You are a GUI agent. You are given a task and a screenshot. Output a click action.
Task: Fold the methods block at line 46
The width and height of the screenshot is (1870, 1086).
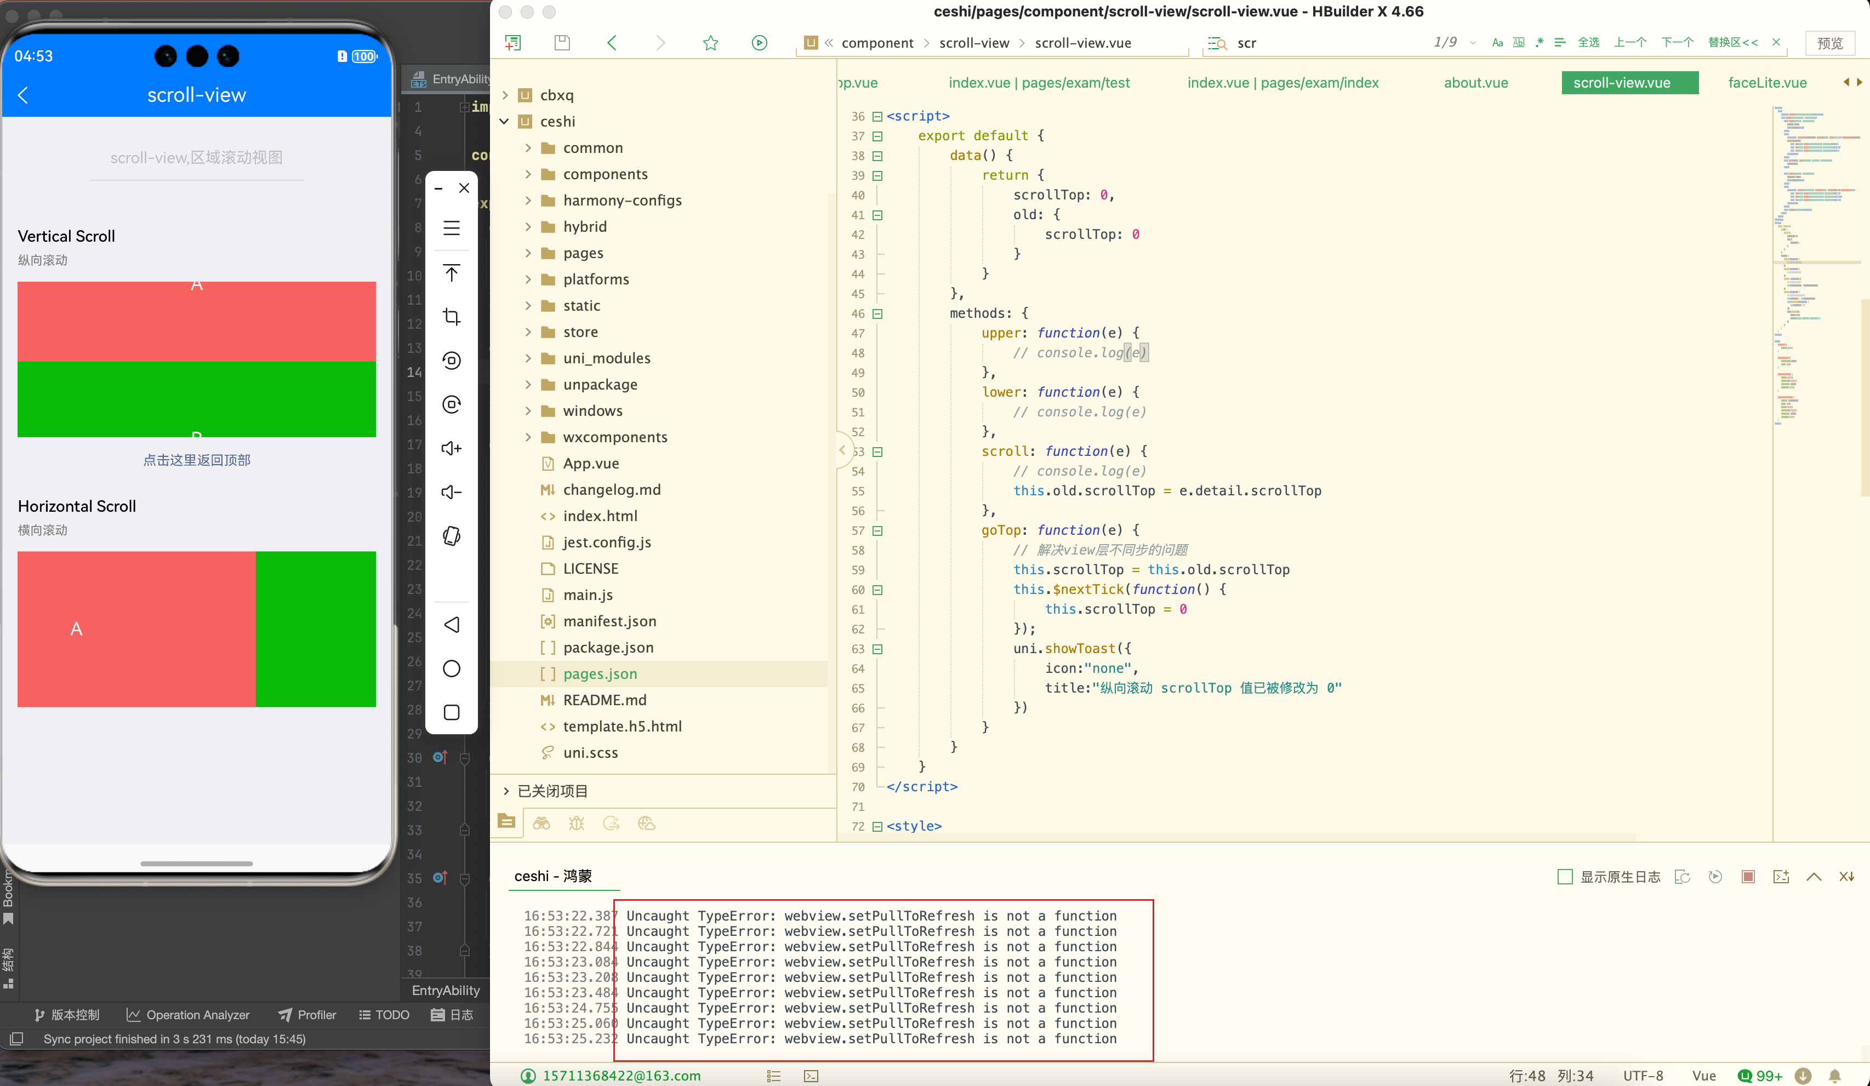click(878, 314)
